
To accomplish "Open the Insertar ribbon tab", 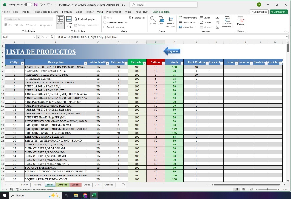I will (x=26, y=12).
